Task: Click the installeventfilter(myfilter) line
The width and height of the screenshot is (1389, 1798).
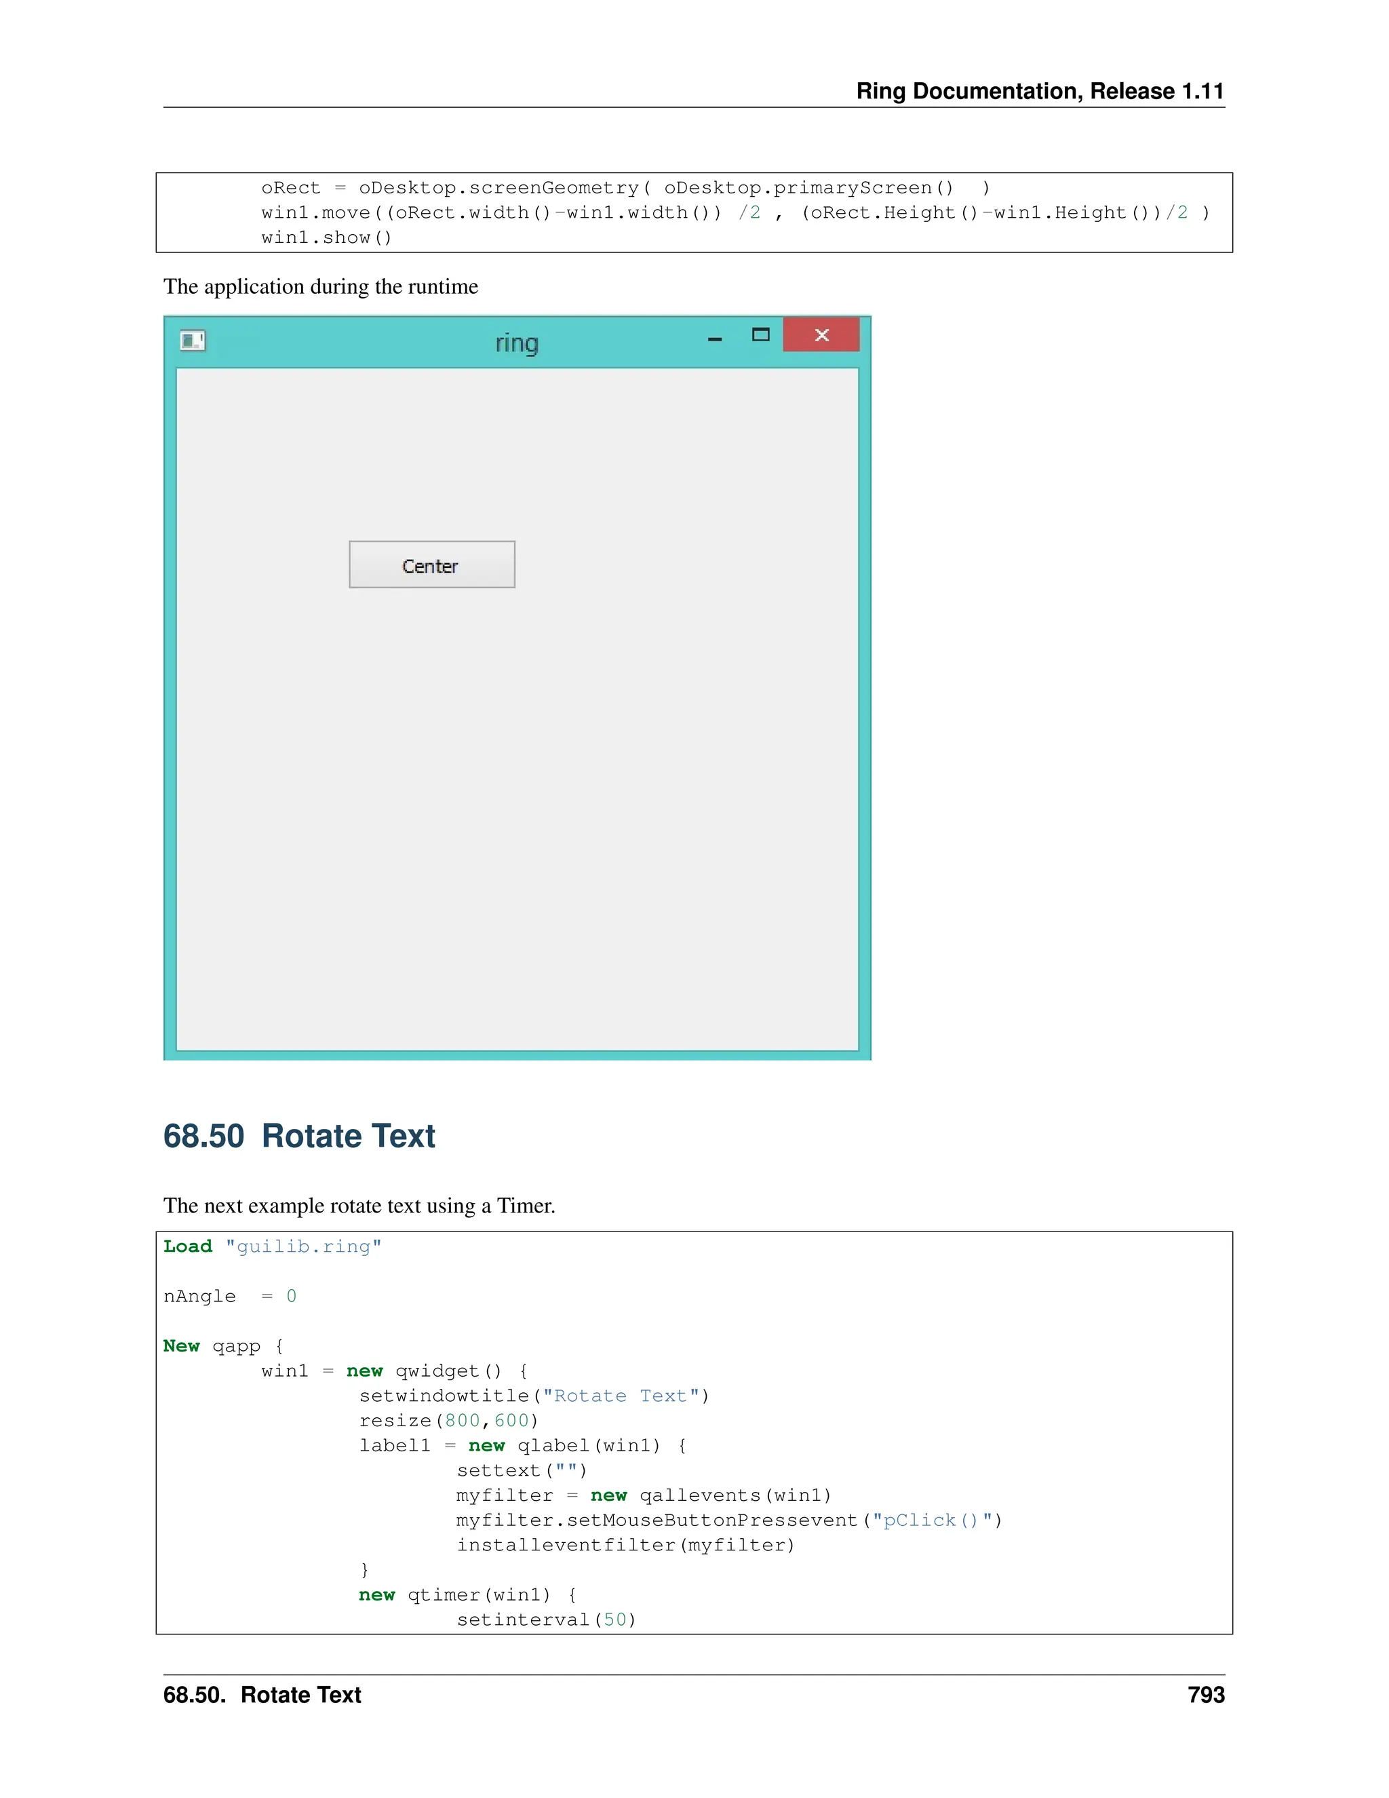Action: click(x=625, y=1545)
